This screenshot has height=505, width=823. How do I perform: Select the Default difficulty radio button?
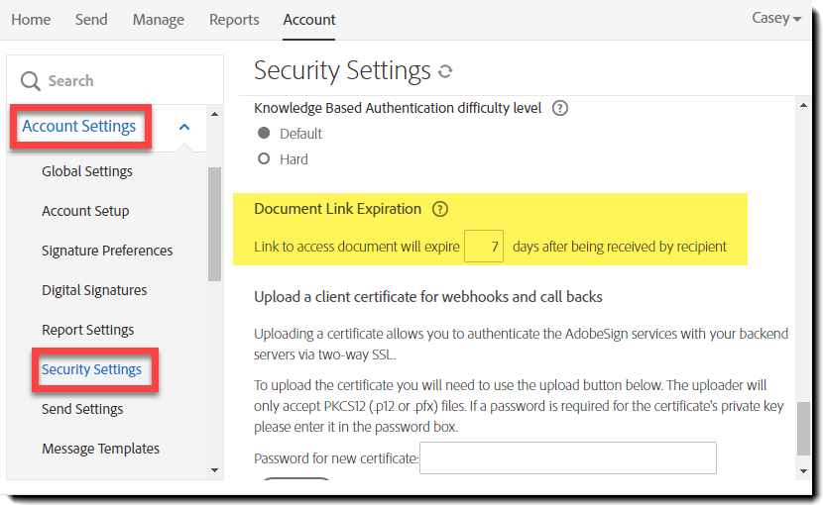pyautogui.click(x=264, y=134)
